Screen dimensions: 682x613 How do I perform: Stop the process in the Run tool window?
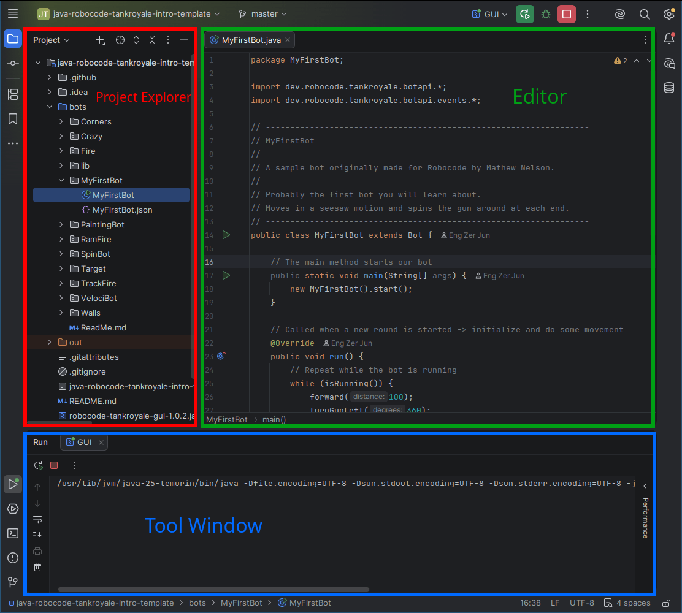54,466
